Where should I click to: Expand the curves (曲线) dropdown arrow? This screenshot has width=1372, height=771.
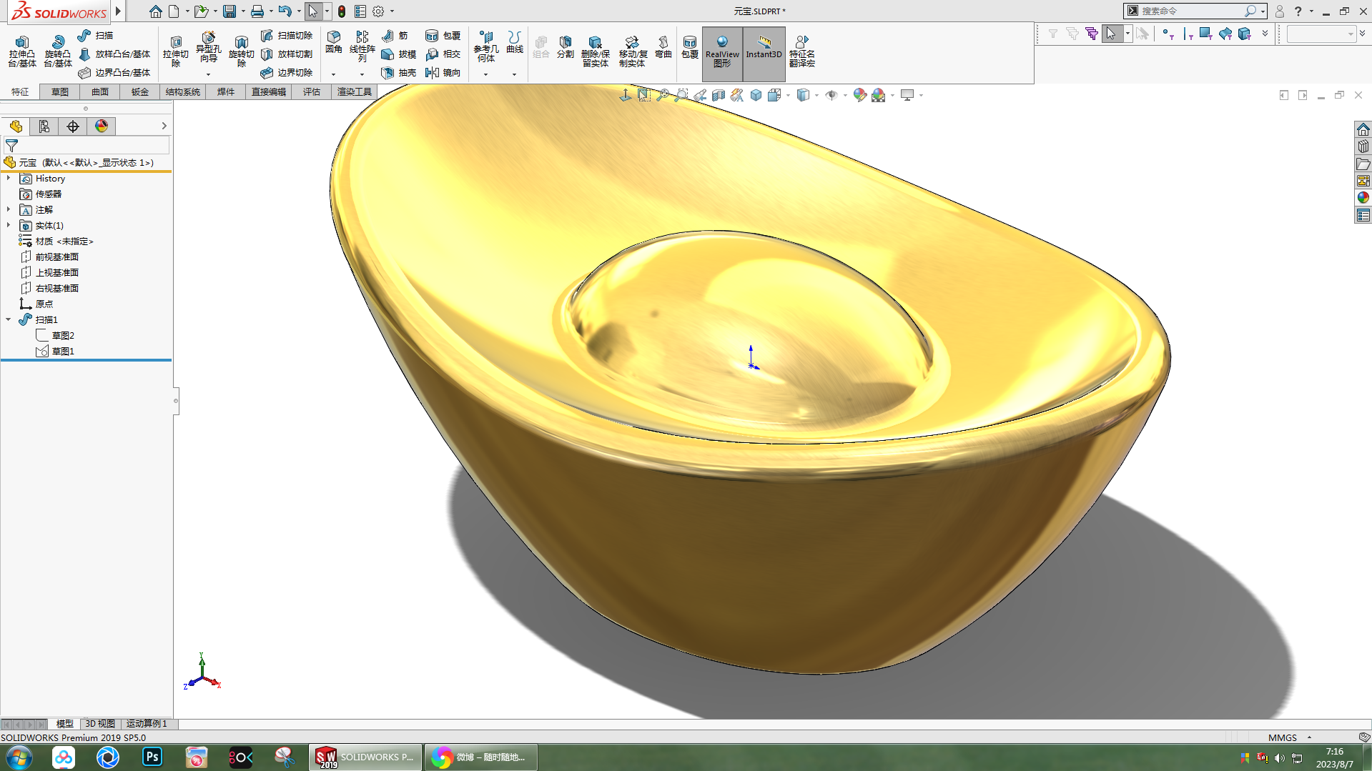coord(514,74)
